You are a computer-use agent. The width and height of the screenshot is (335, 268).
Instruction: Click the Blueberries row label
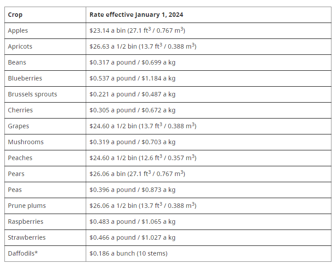25,78
